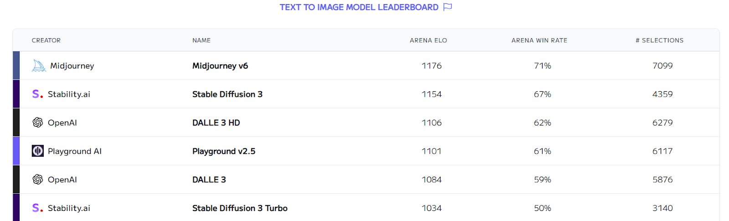Click the OpenAI logo in the DALLE 3 row

coord(38,179)
